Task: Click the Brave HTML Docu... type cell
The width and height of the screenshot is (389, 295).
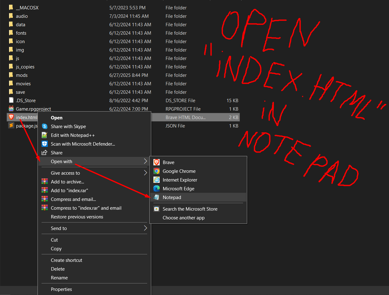Action: pos(186,117)
